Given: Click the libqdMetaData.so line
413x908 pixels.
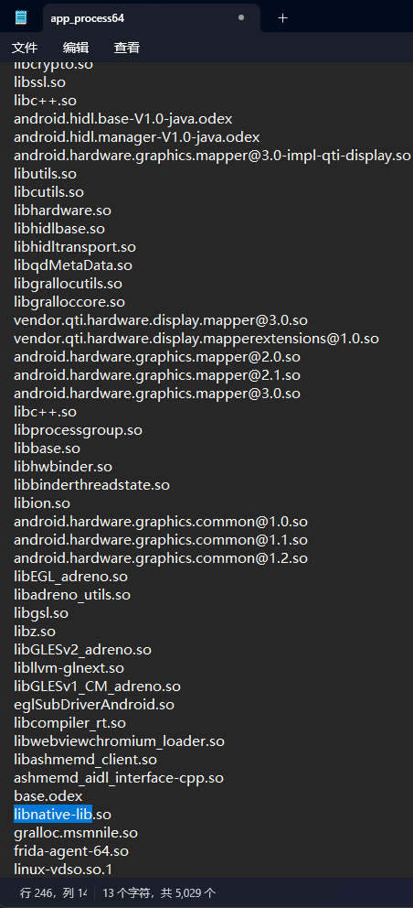Looking at the screenshot, I should point(73,265).
